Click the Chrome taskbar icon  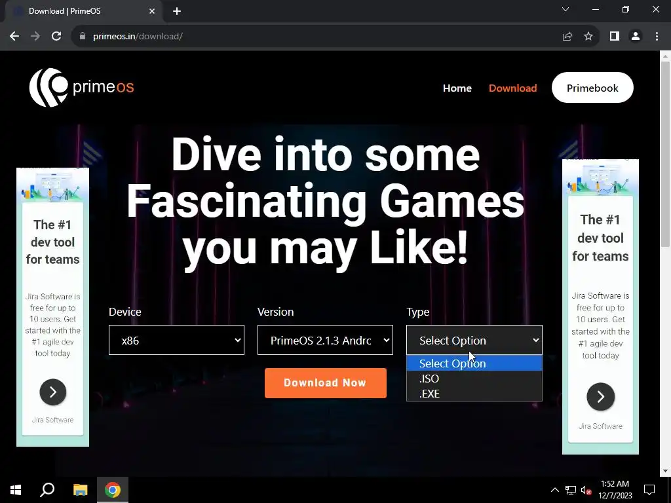pyautogui.click(x=113, y=490)
